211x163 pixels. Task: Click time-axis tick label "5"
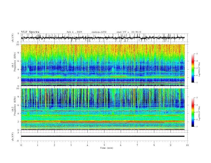click(x=104, y=145)
